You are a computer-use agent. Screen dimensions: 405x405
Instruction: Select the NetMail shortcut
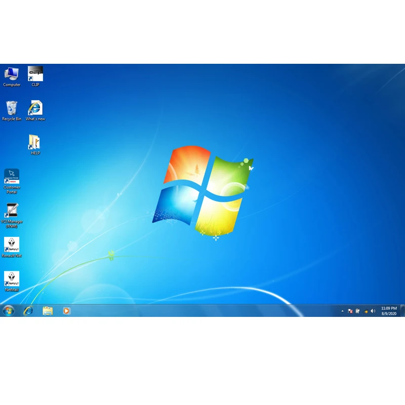point(12,281)
